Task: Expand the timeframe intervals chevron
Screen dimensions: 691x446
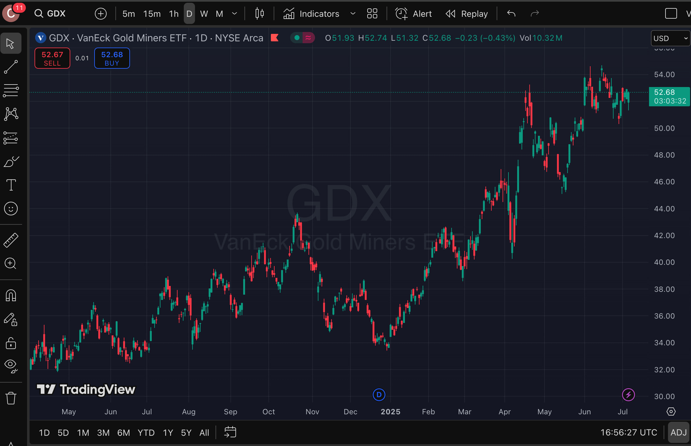Action: (x=234, y=14)
